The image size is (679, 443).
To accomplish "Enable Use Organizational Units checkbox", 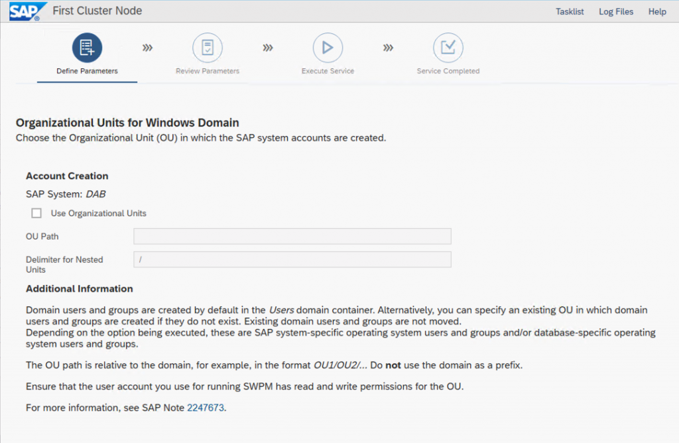I will point(36,213).
